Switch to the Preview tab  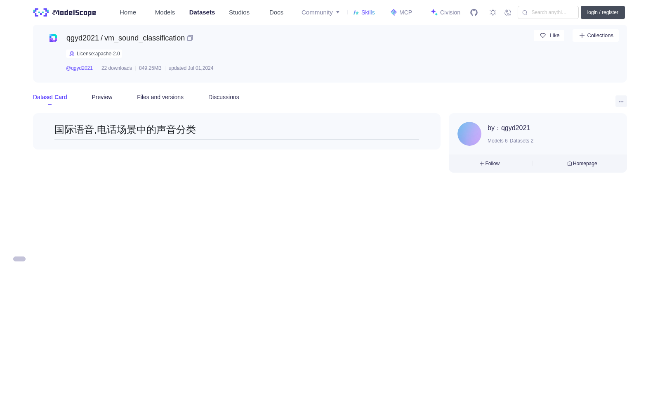coord(102,97)
